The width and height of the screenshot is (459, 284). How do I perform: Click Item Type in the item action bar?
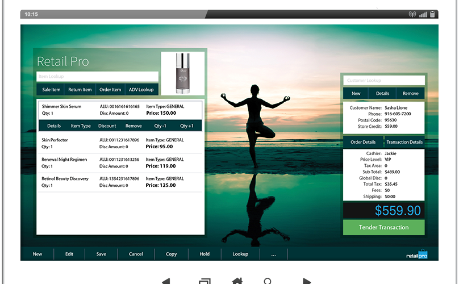81,126
